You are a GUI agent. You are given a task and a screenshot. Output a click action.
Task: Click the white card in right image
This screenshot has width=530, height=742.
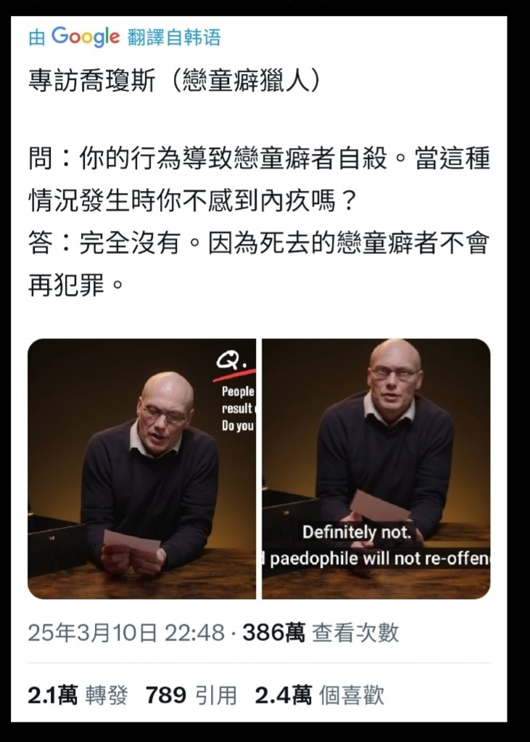click(x=379, y=506)
